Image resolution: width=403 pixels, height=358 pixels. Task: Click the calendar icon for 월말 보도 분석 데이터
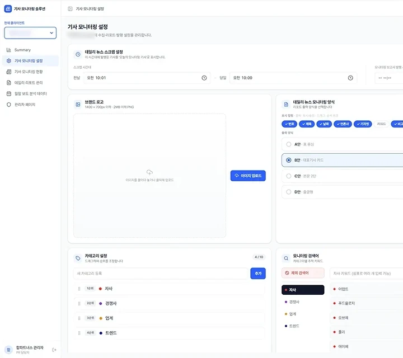click(9, 93)
